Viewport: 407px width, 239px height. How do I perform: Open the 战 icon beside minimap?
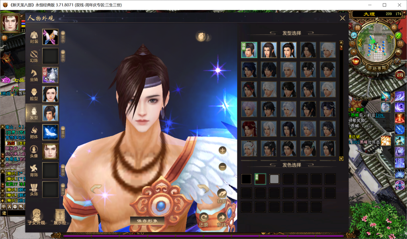click(x=400, y=43)
